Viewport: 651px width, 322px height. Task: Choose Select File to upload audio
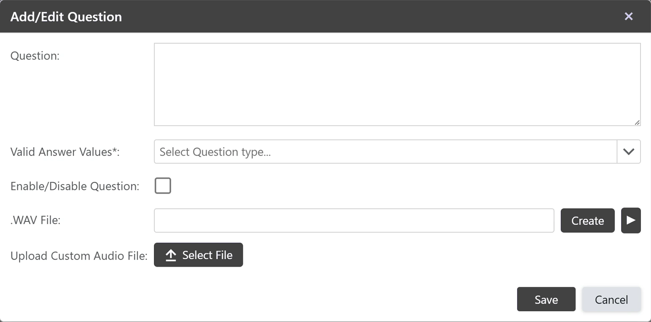[198, 255]
